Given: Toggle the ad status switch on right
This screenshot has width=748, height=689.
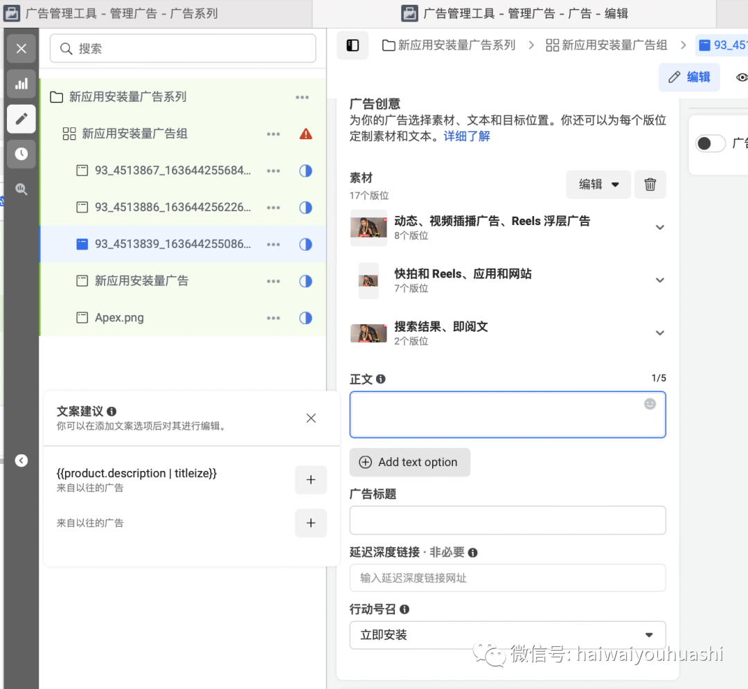Looking at the screenshot, I should click(710, 143).
